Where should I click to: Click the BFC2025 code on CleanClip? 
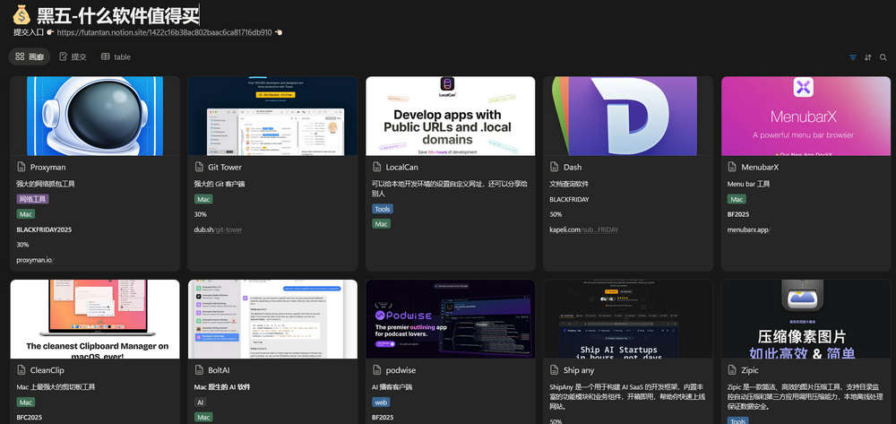(30, 417)
